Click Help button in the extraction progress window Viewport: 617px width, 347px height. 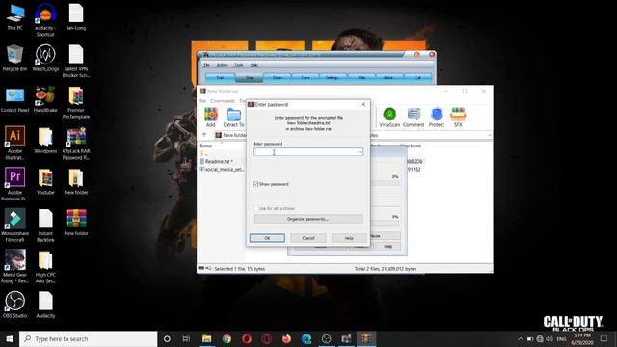[x=388, y=247]
